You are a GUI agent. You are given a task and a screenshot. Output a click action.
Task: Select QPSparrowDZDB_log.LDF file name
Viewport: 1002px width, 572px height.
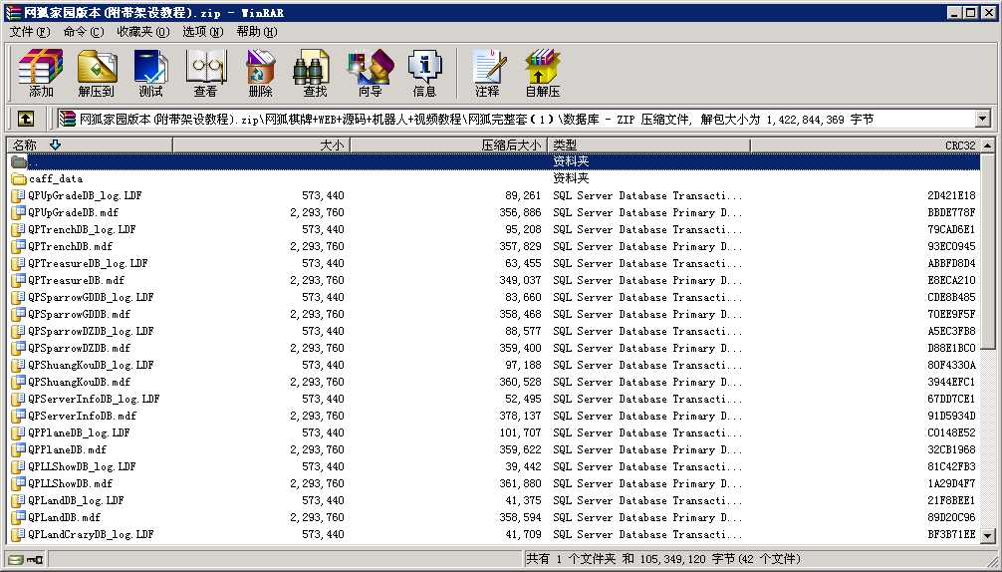click(x=91, y=331)
